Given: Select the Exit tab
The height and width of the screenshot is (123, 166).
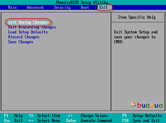Looking at the screenshot, I should pos(103,8).
